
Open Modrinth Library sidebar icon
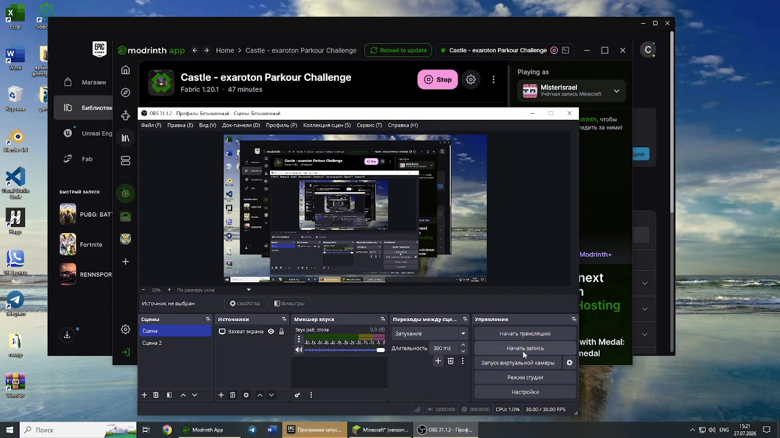126,138
